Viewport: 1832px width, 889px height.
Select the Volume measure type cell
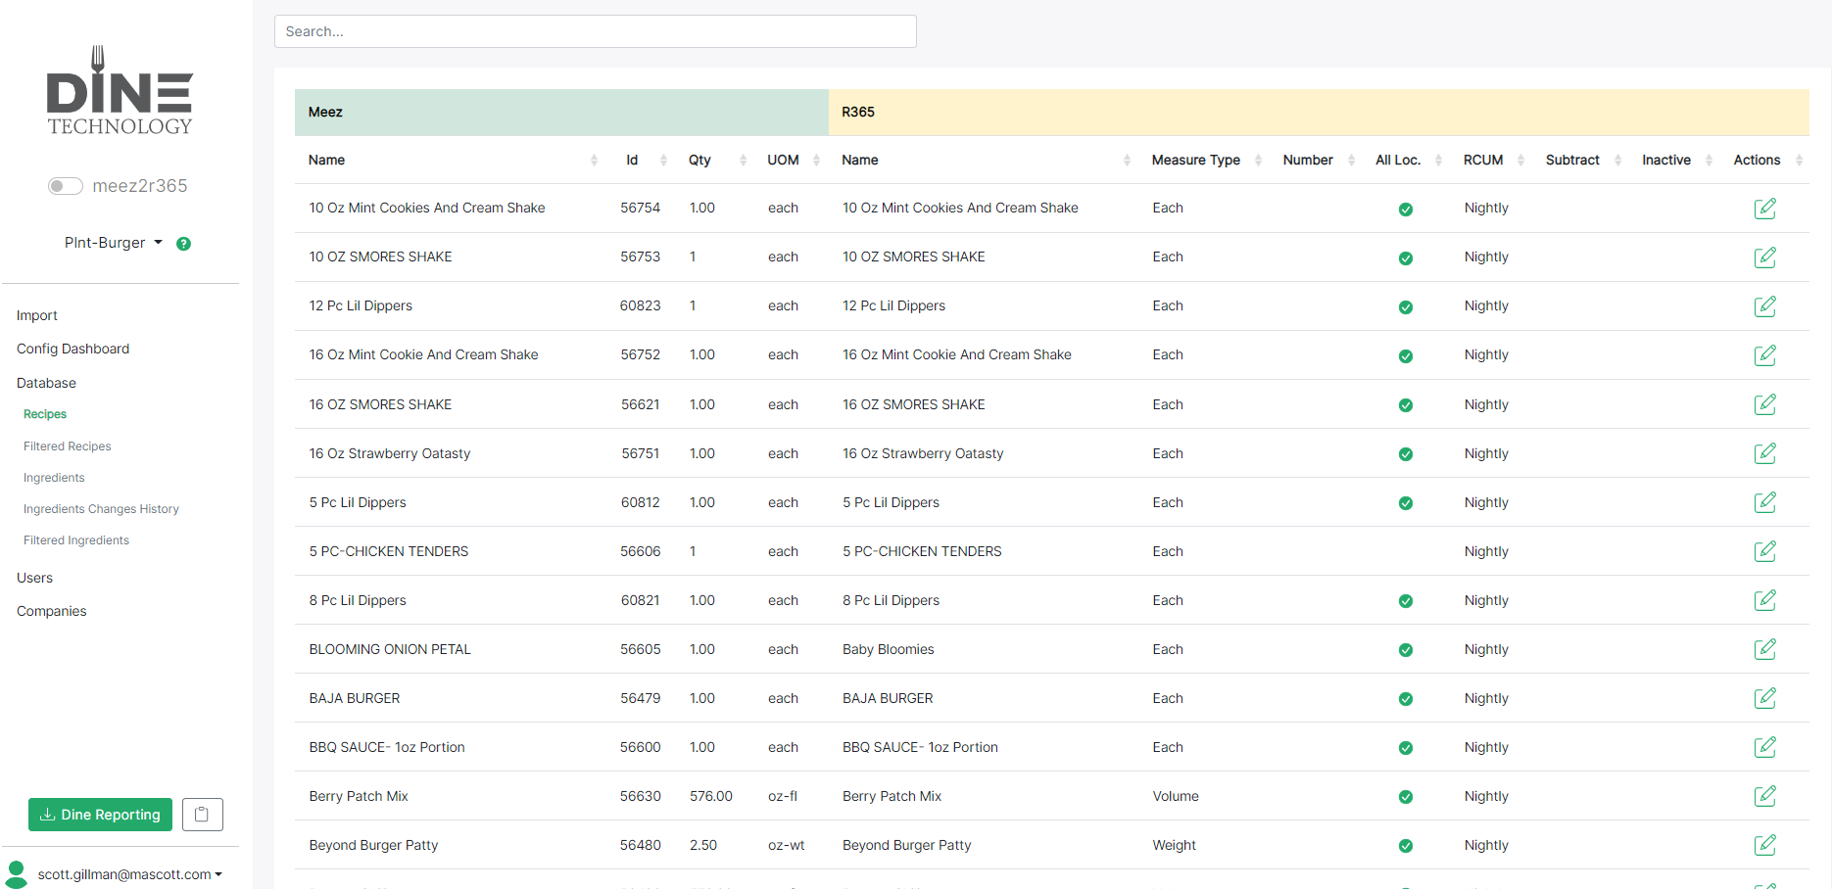pyautogui.click(x=1175, y=796)
